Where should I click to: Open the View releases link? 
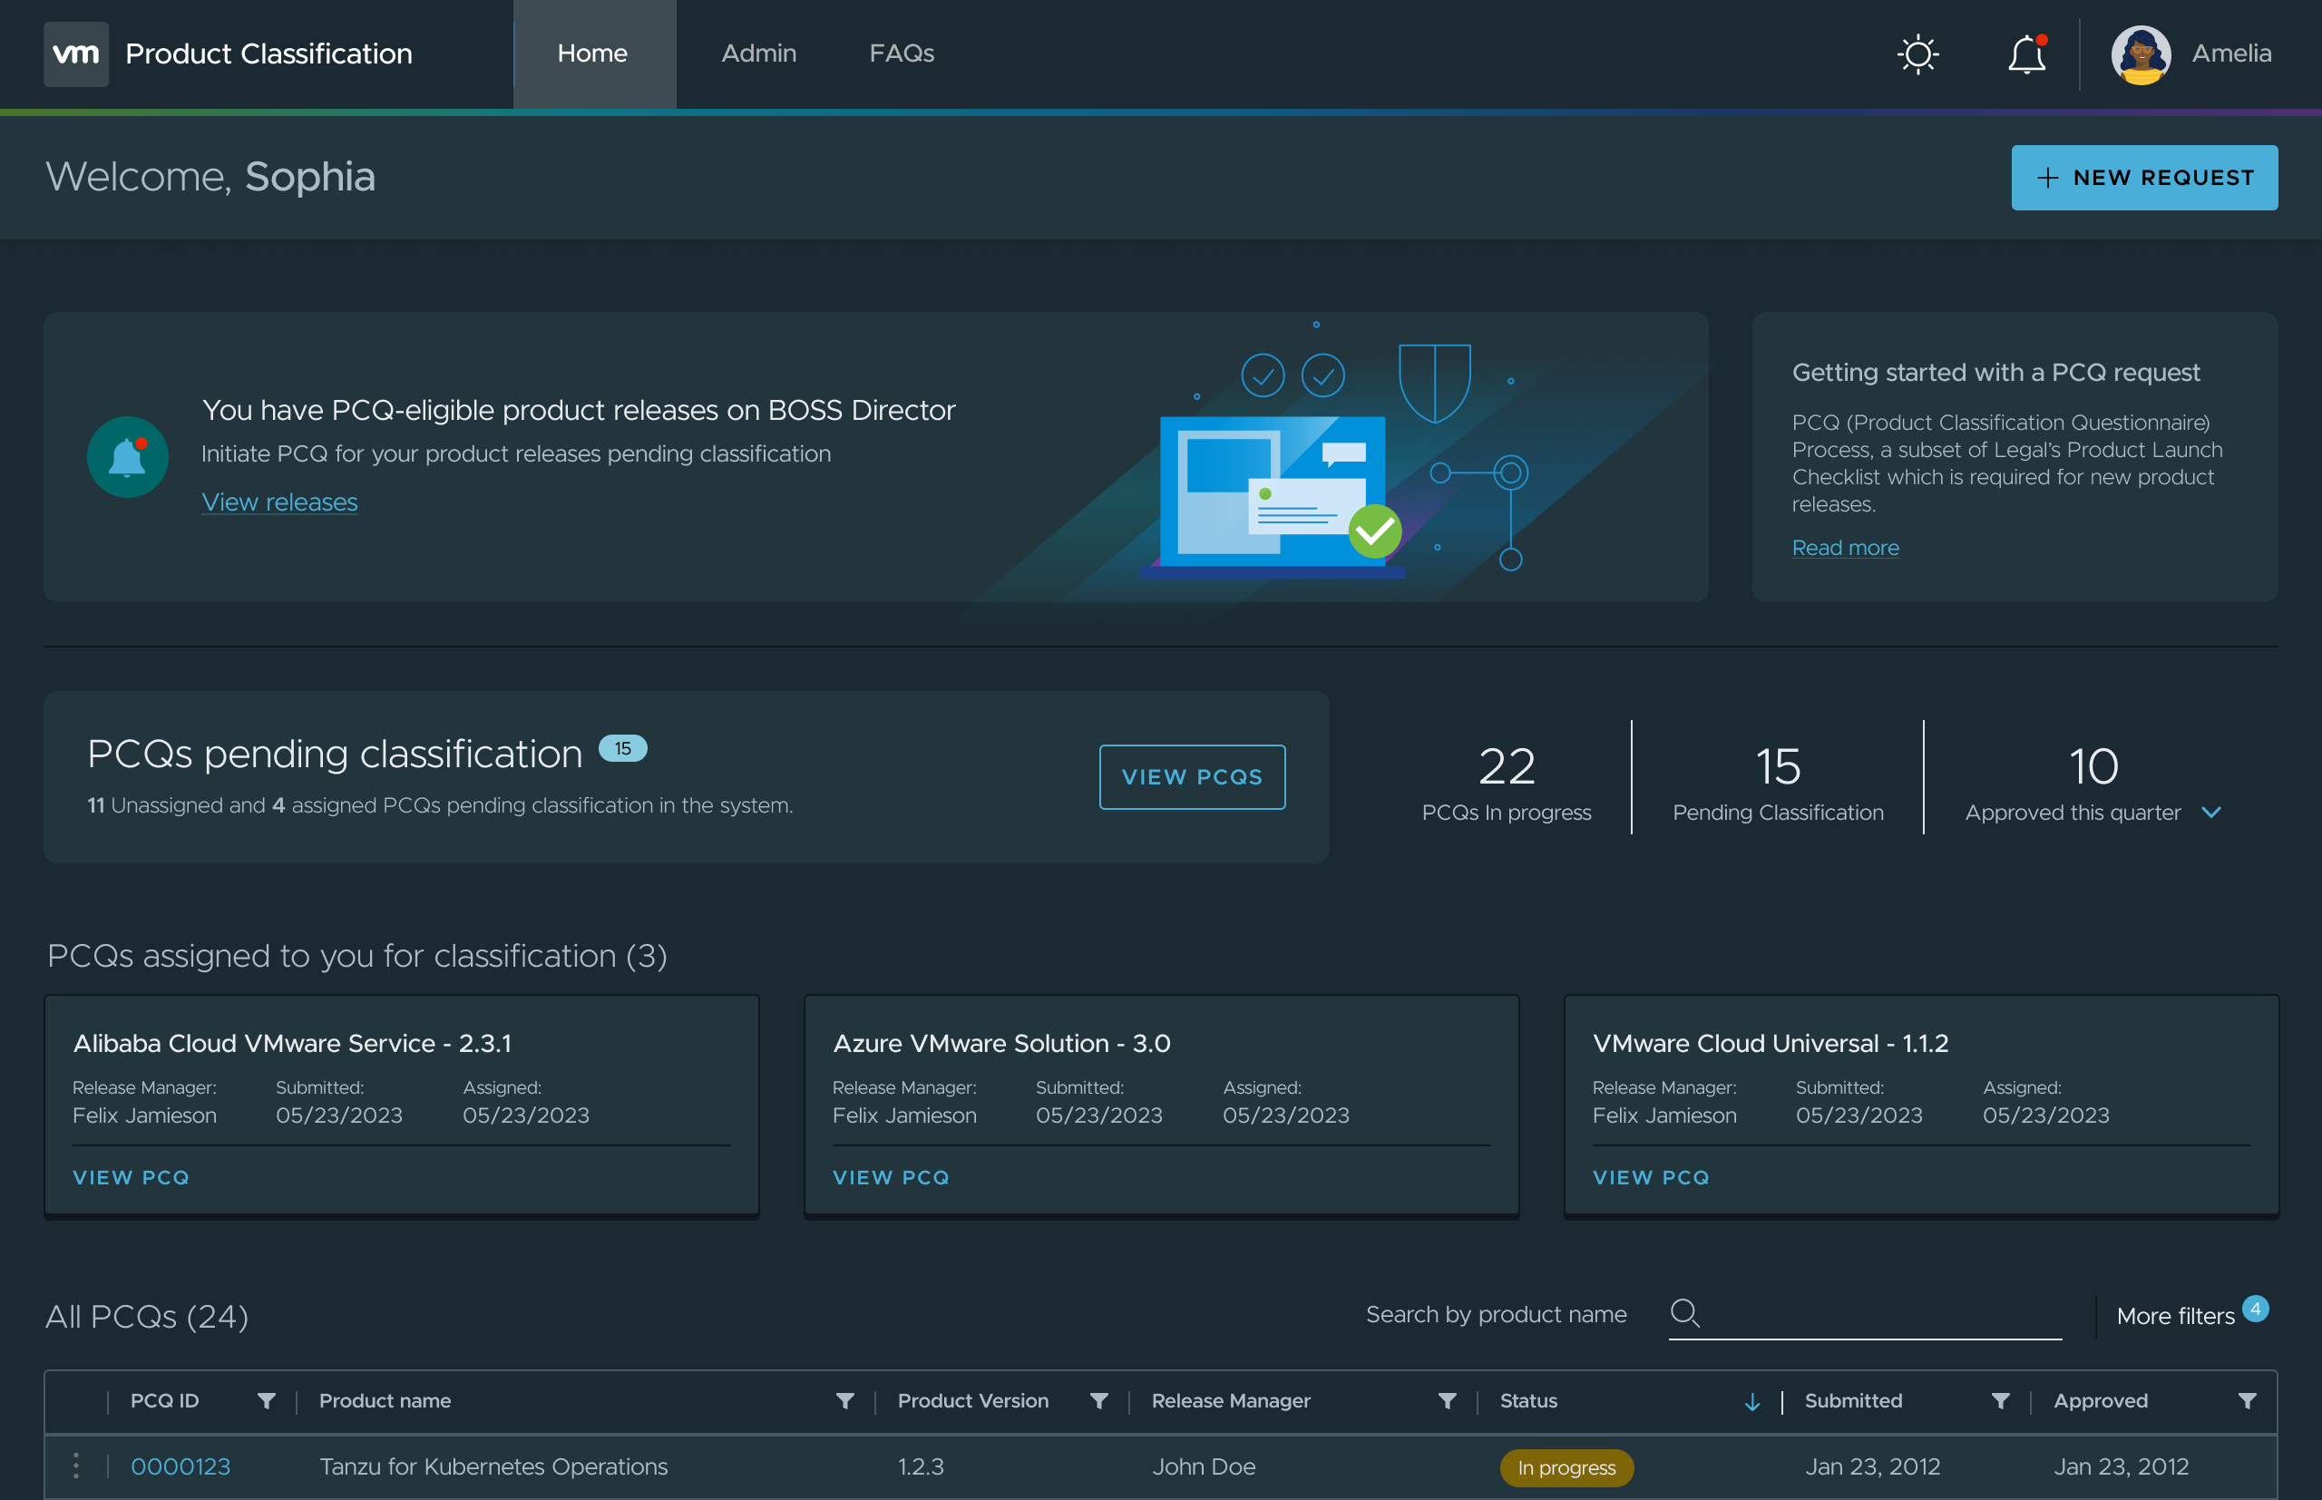279,502
